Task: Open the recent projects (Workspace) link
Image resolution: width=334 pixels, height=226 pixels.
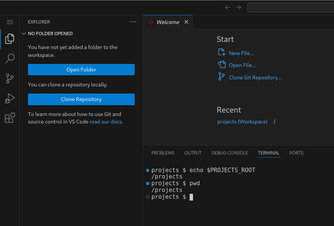Action: 242,122
